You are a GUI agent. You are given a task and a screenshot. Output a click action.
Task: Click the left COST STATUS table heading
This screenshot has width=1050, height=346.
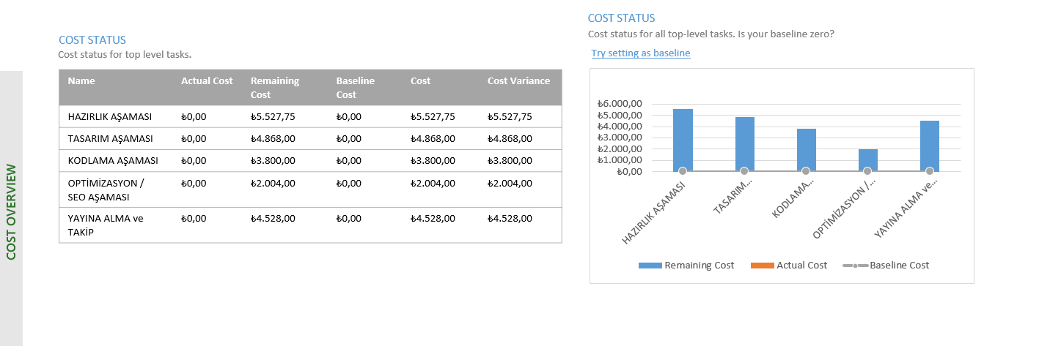(92, 40)
